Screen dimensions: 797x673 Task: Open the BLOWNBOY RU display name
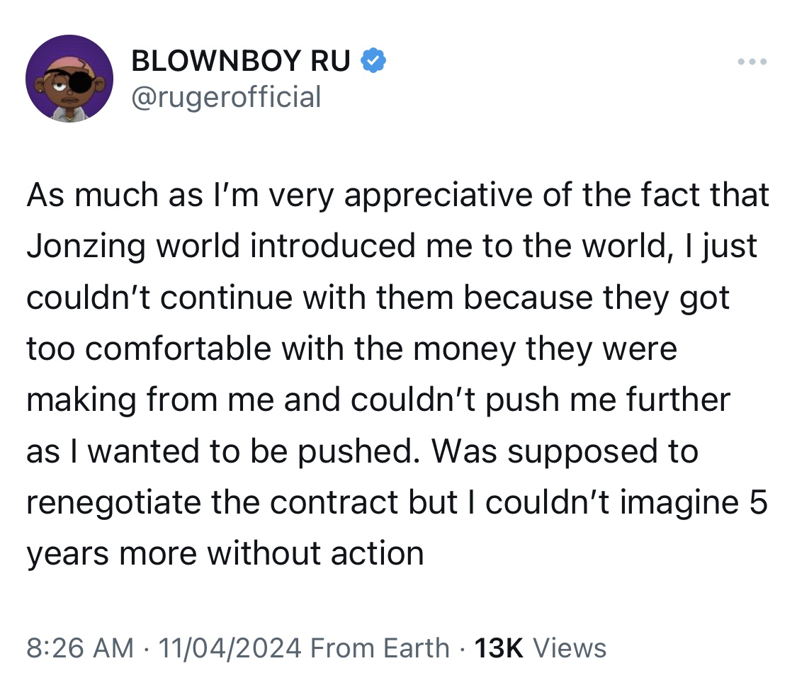click(241, 60)
